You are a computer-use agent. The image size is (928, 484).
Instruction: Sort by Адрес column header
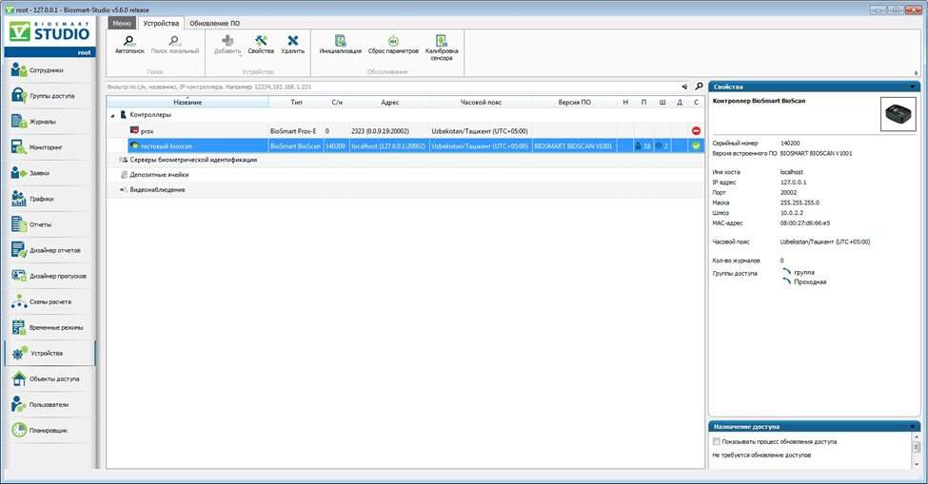389,103
